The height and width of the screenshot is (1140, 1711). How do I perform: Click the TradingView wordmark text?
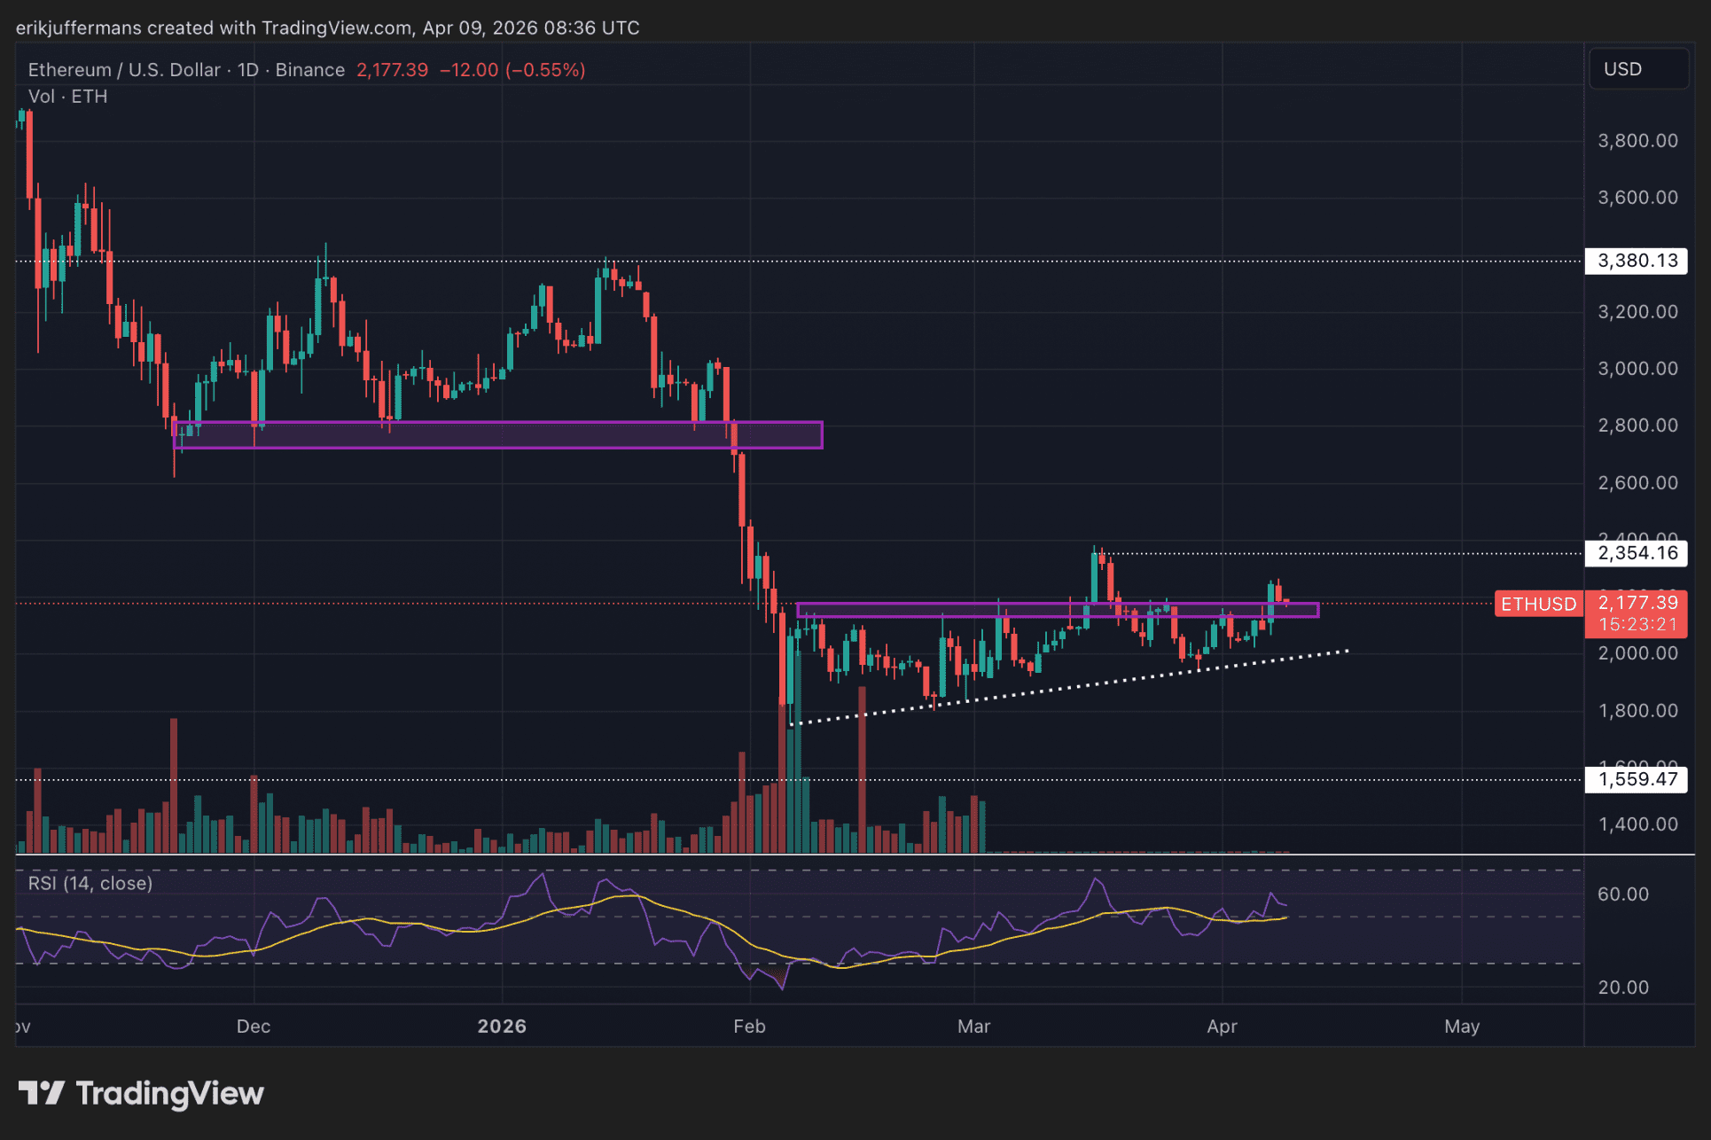coord(170,1093)
